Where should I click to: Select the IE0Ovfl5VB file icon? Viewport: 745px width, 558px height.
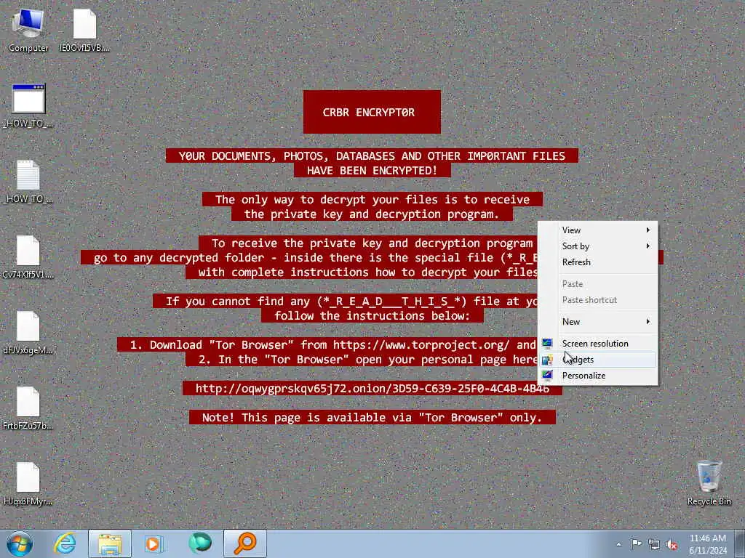click(84, 31)
